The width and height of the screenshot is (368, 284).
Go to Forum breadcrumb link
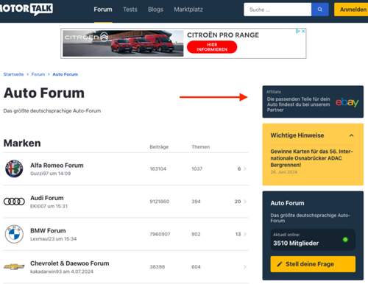(x=38, y=74)
